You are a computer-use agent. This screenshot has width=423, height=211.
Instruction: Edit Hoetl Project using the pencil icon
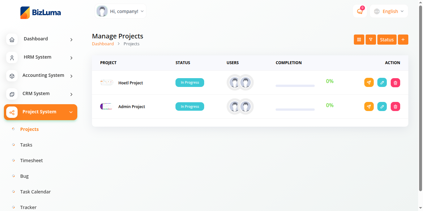[x=382, y=83]
